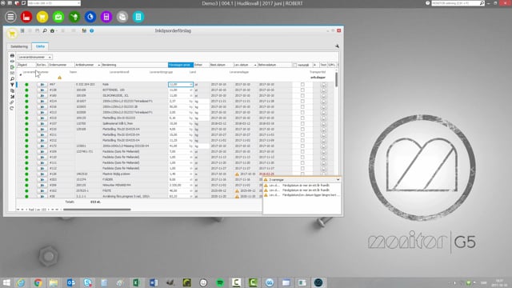
Task: Open the top-left search box dropdown arrow
Action: coord(78,3)
